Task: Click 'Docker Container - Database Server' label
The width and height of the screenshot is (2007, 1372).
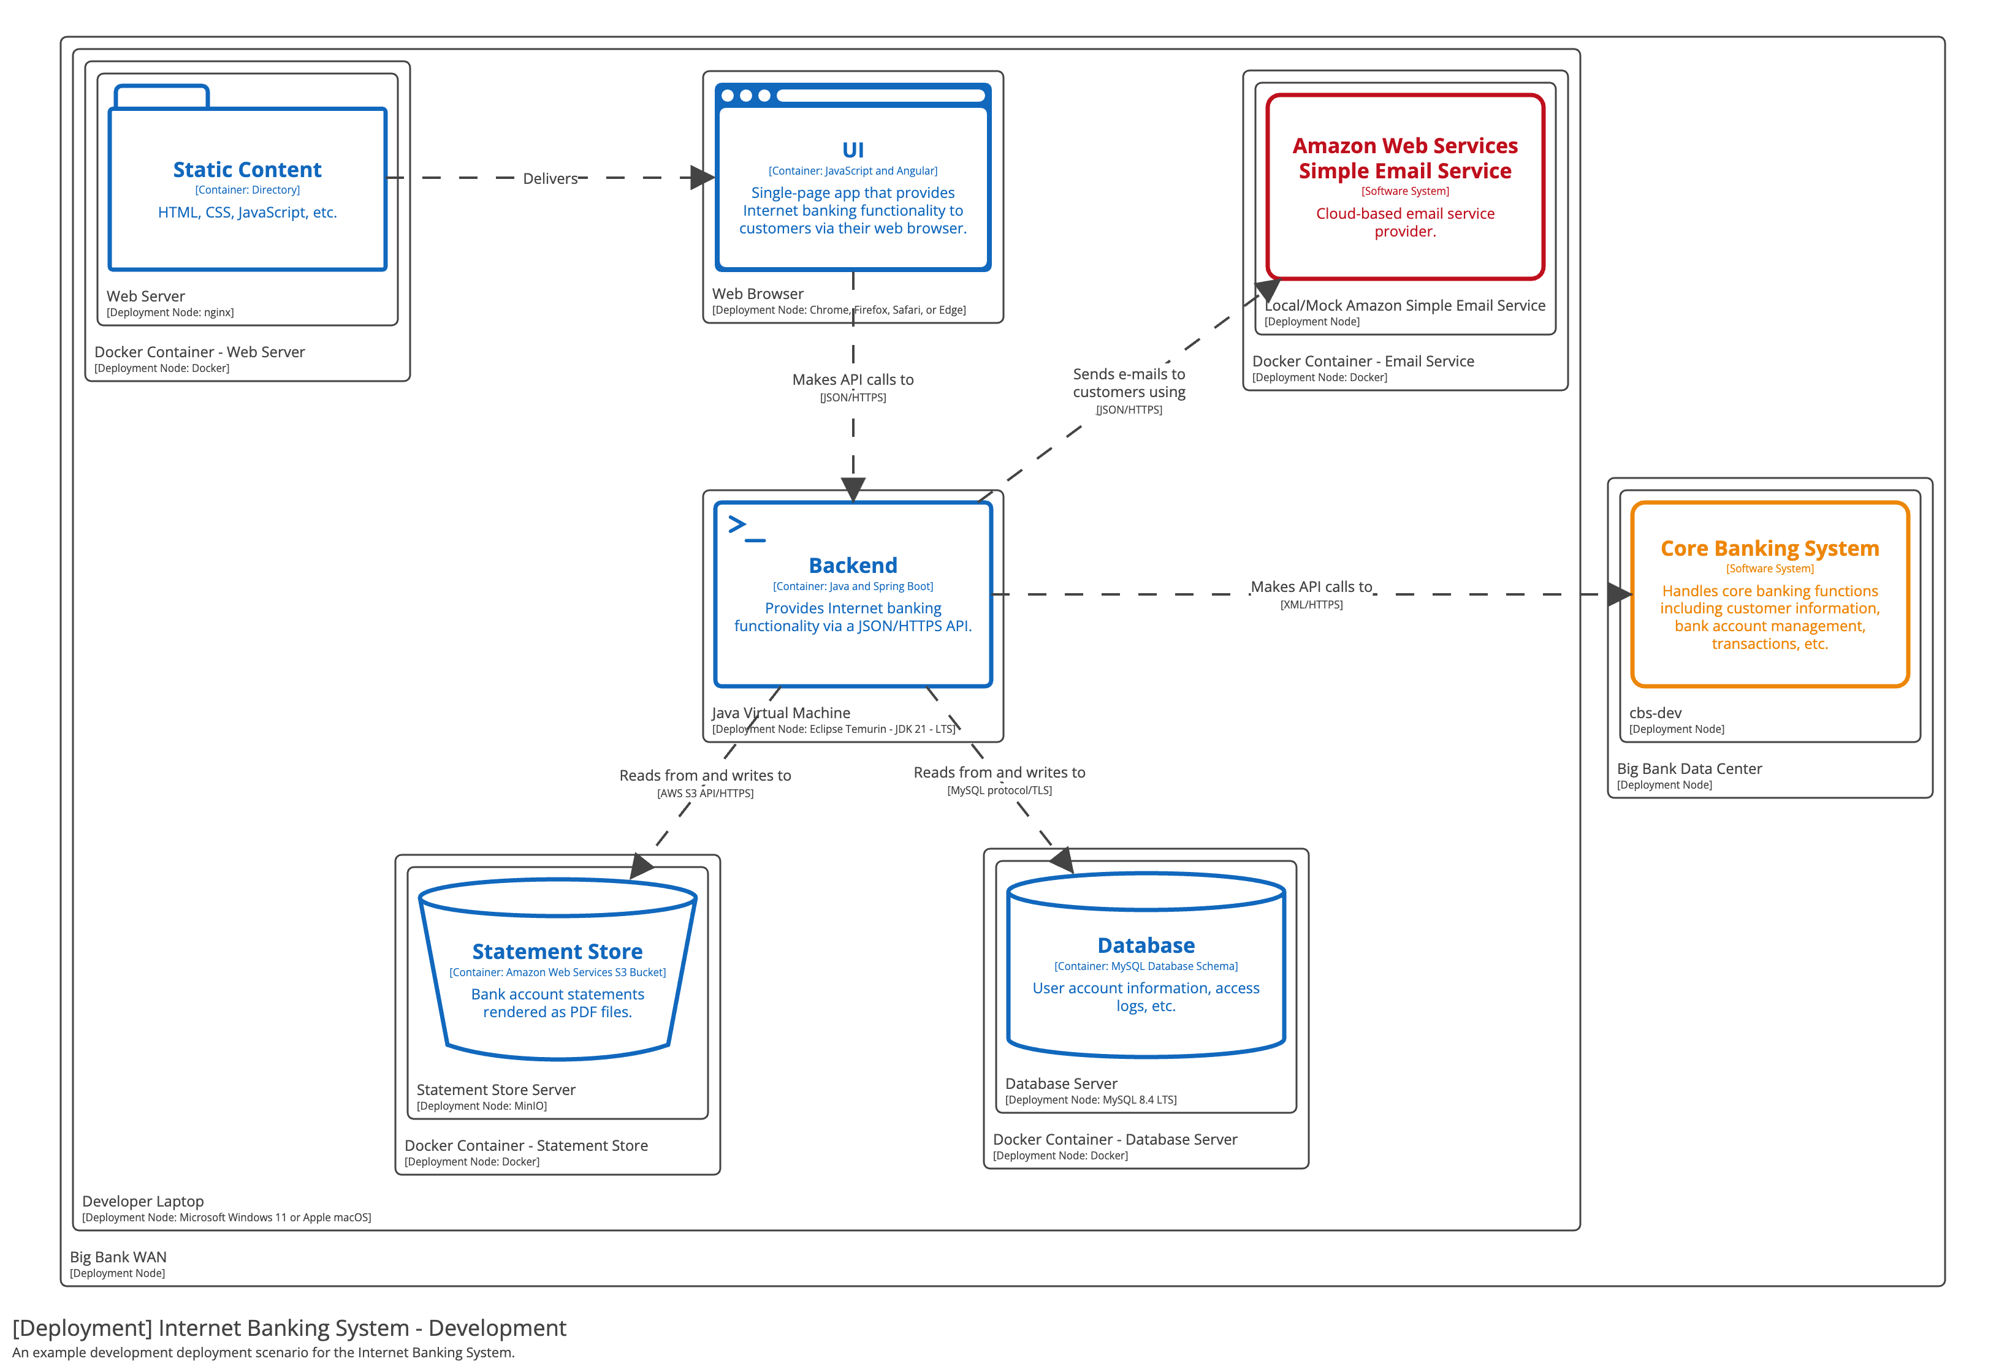Action: tap(1115, 1140)
